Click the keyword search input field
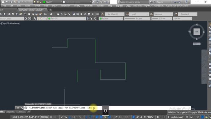211x119 pixels. (134, 2)
